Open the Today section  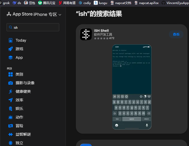(17, 40)
